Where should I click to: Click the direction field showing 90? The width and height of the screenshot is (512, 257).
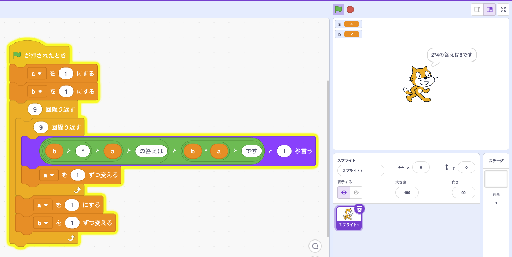pos(463,193)
